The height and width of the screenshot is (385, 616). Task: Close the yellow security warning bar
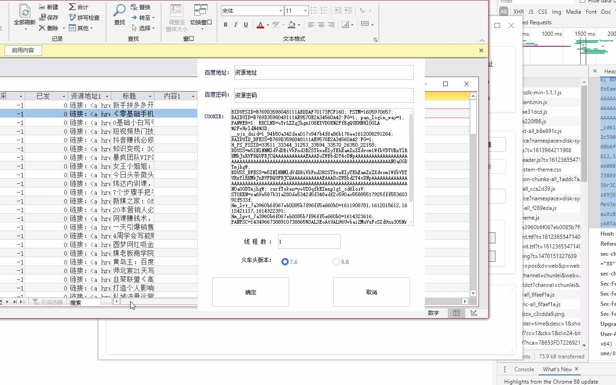[481, 50]
